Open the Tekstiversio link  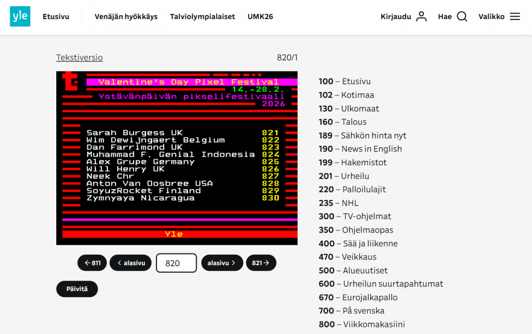(79, 58)
